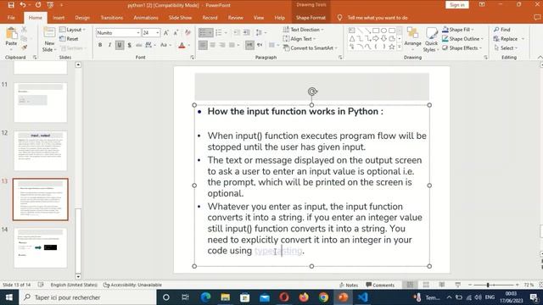Click the Cut scissors icon
This screenshot has width=543, height=305.
[x=24, y=30]
